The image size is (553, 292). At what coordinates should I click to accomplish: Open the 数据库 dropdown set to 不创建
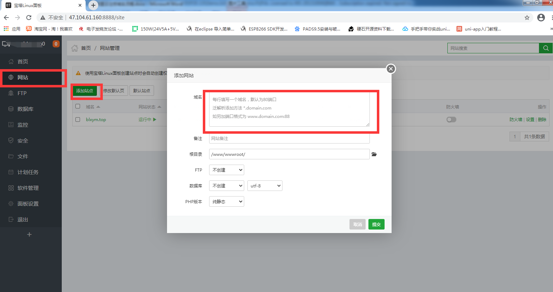pyautogui.click(x=227, y=186)
